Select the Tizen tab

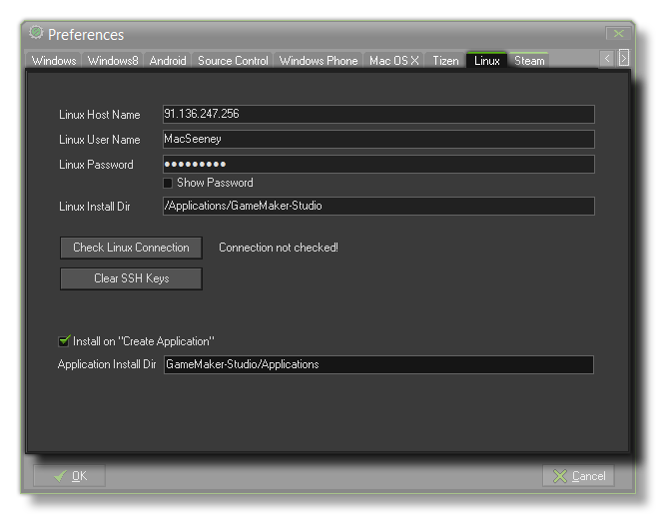click(445, 61)
